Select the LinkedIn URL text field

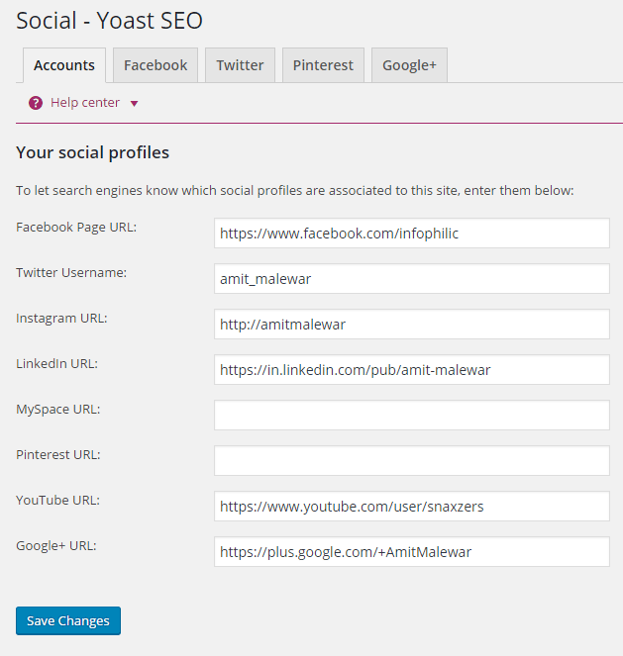point(412,370)
